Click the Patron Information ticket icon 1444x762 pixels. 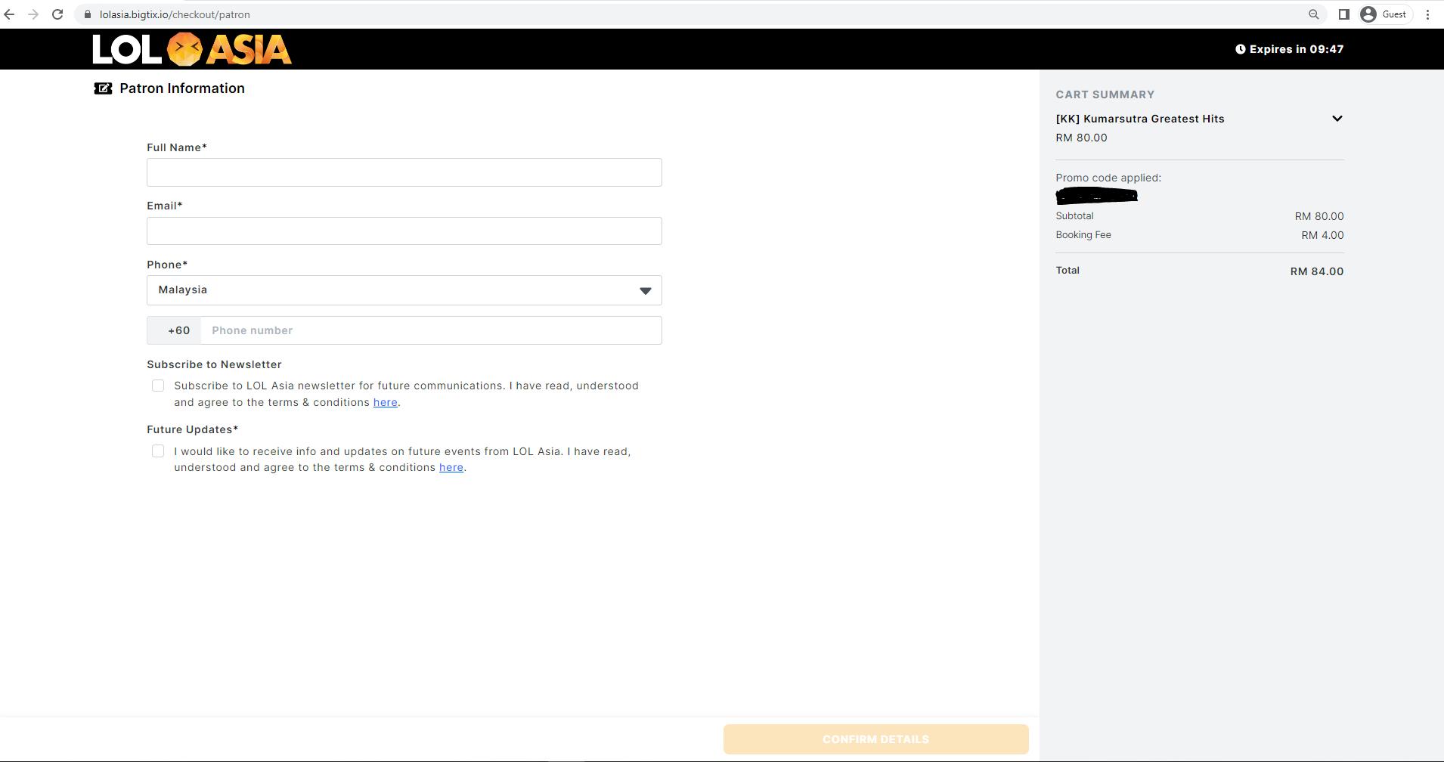coord(103,88)
